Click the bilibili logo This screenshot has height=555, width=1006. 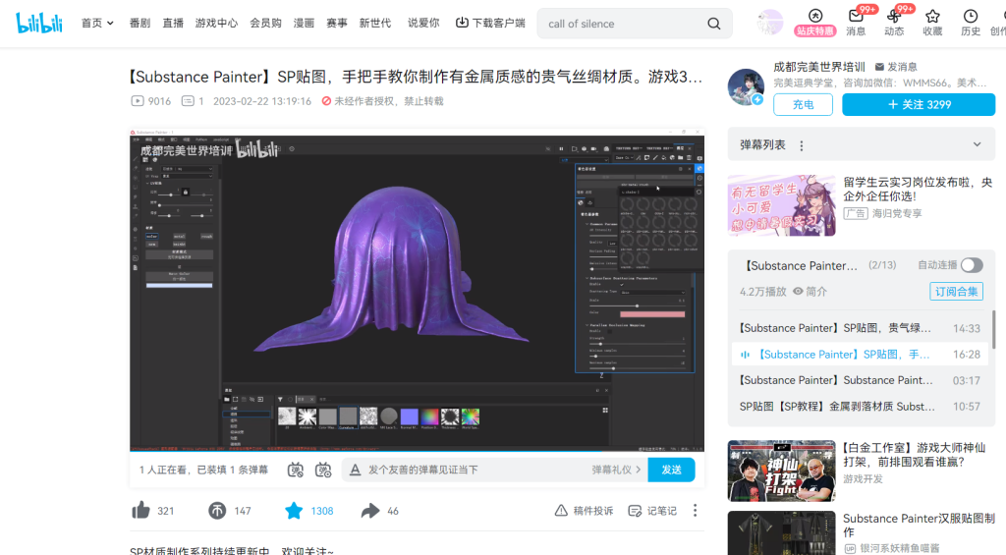pos(39,24)
